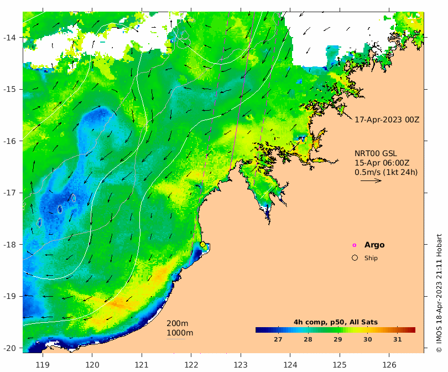The image size is (448, 372).
Task: Click the temperature color bar scale
Action: (x=335, y=330)
